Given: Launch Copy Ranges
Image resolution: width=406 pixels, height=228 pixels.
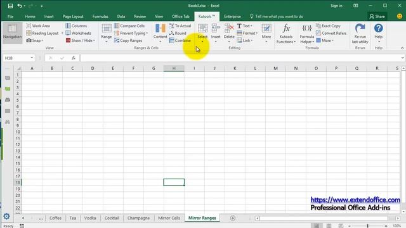Looking at the screenshot, I should [128, 41].
